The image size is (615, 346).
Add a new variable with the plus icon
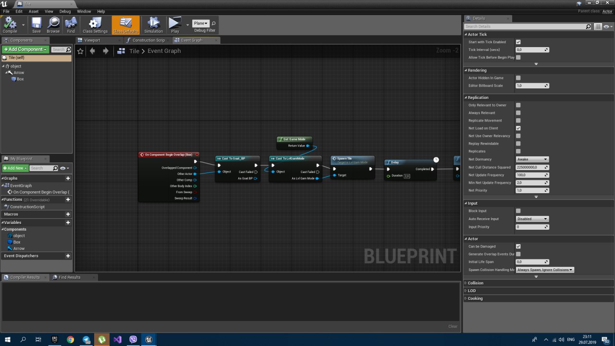click(68, 222)
